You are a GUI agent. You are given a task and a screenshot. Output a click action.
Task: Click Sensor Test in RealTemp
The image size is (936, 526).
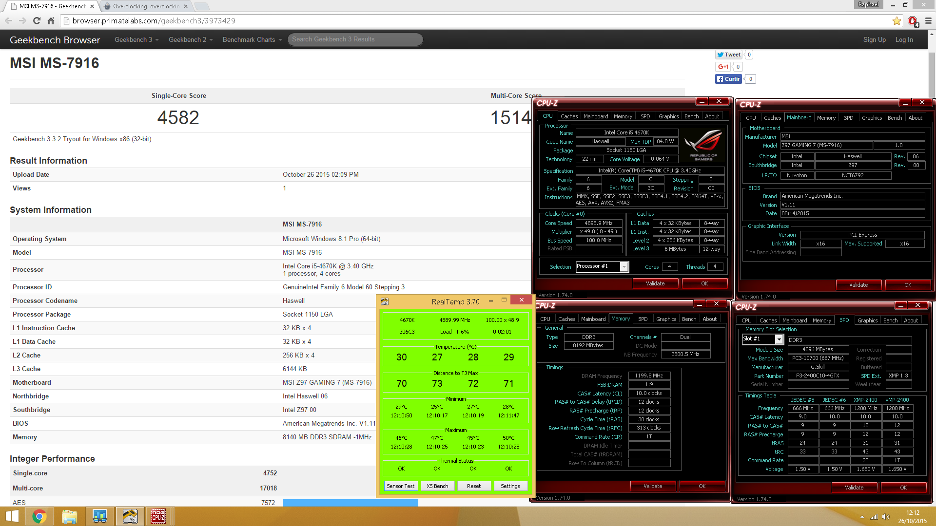[400, 486]
